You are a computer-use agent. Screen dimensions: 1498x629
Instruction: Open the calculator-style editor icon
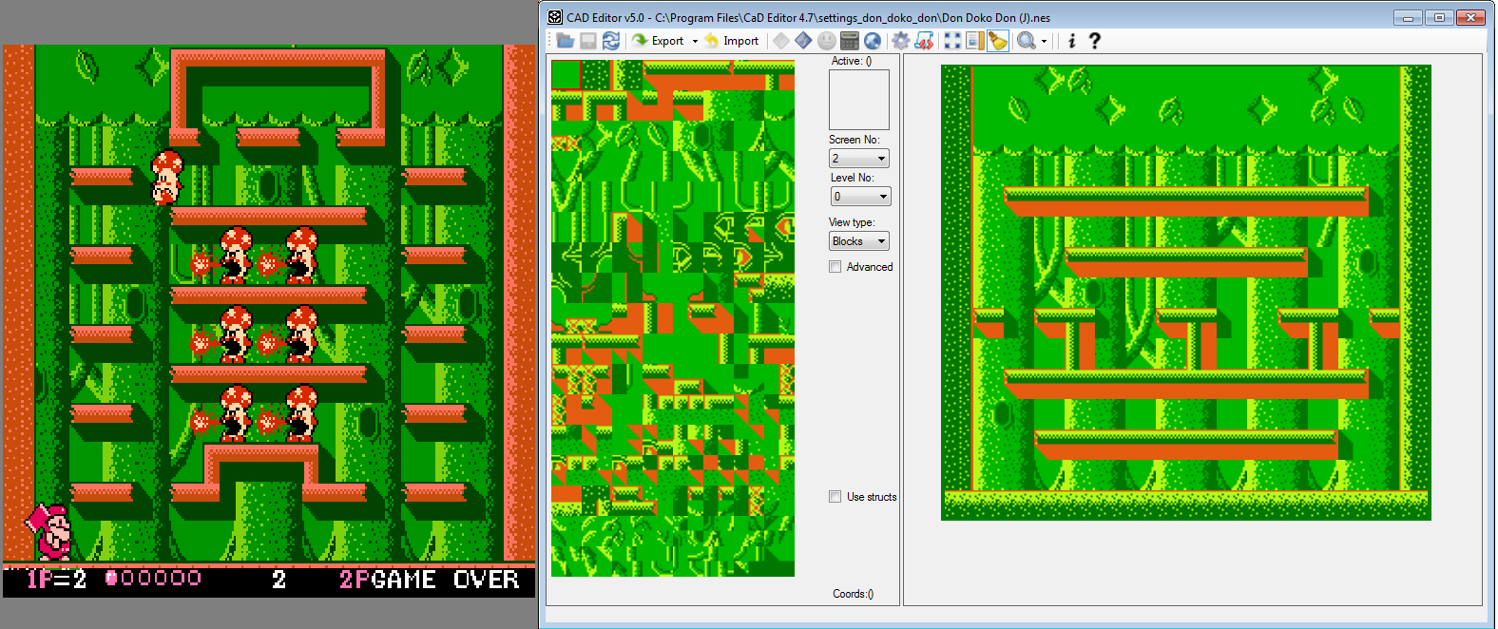coord(850,41)
